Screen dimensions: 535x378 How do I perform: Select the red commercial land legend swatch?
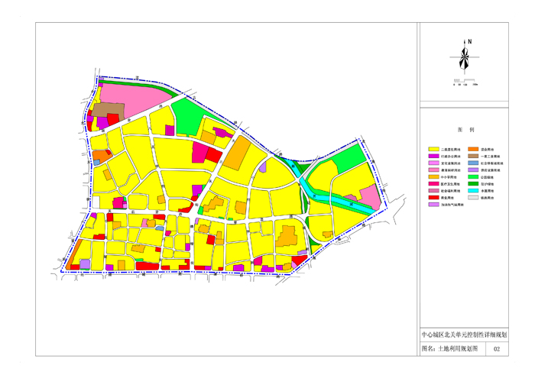pyautogui.click(x=433, y=197)
